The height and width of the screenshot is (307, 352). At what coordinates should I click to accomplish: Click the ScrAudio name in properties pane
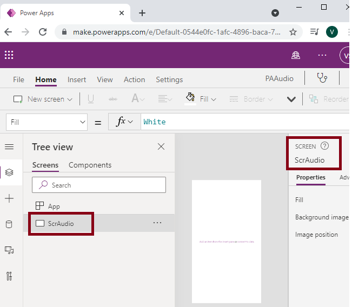tap(310, 160)
